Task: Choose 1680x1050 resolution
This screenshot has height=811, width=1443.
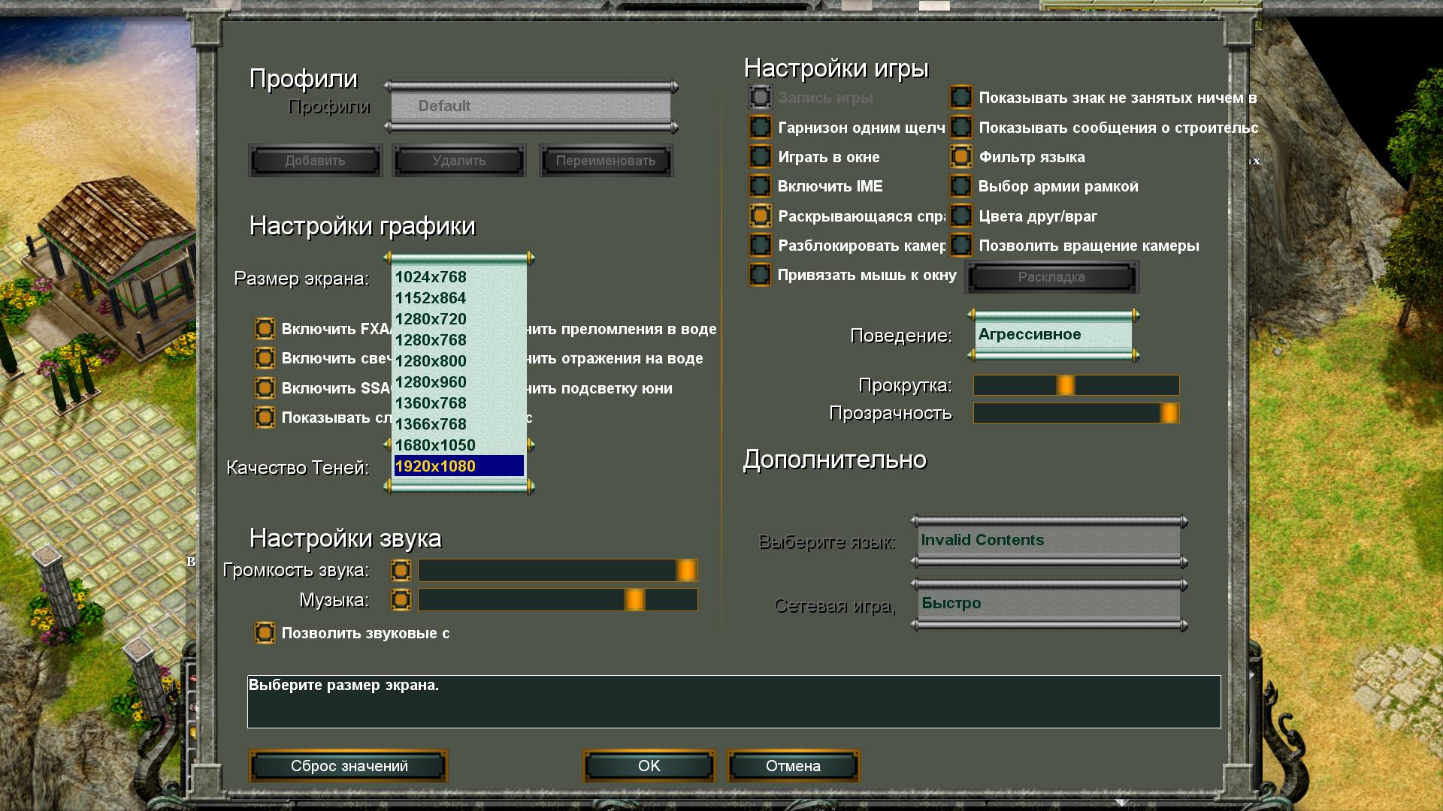Action: 459,445
